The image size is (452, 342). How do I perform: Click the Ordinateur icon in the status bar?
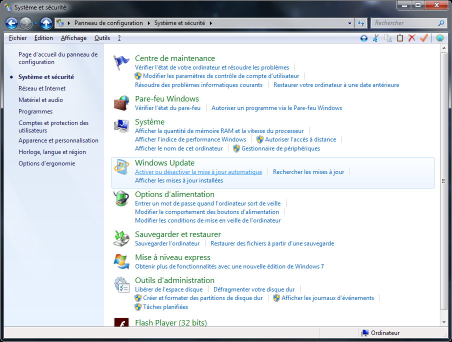click(365, 333)
